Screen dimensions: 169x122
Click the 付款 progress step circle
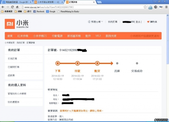click(77, 63)
